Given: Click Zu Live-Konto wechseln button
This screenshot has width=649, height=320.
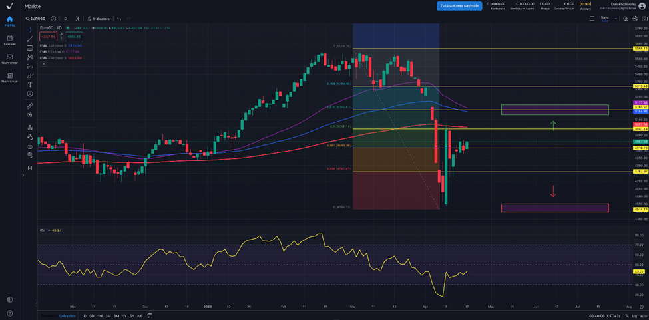Looking at the screenshot, I should pos(459,6).
